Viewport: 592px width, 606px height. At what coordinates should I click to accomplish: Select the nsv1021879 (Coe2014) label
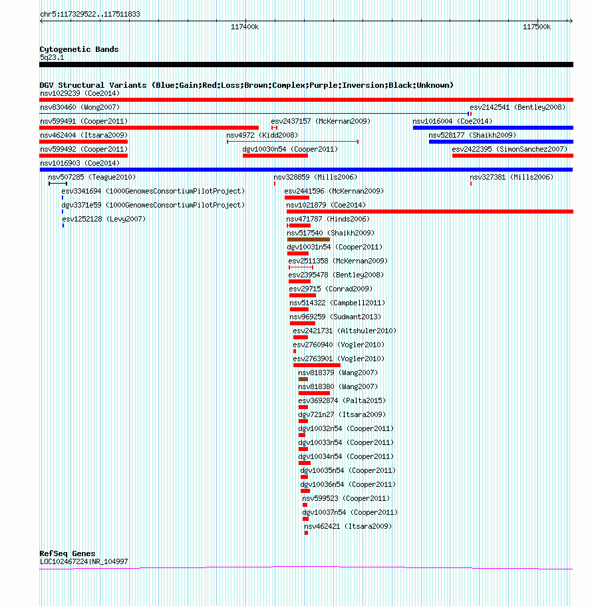point(326,205)
